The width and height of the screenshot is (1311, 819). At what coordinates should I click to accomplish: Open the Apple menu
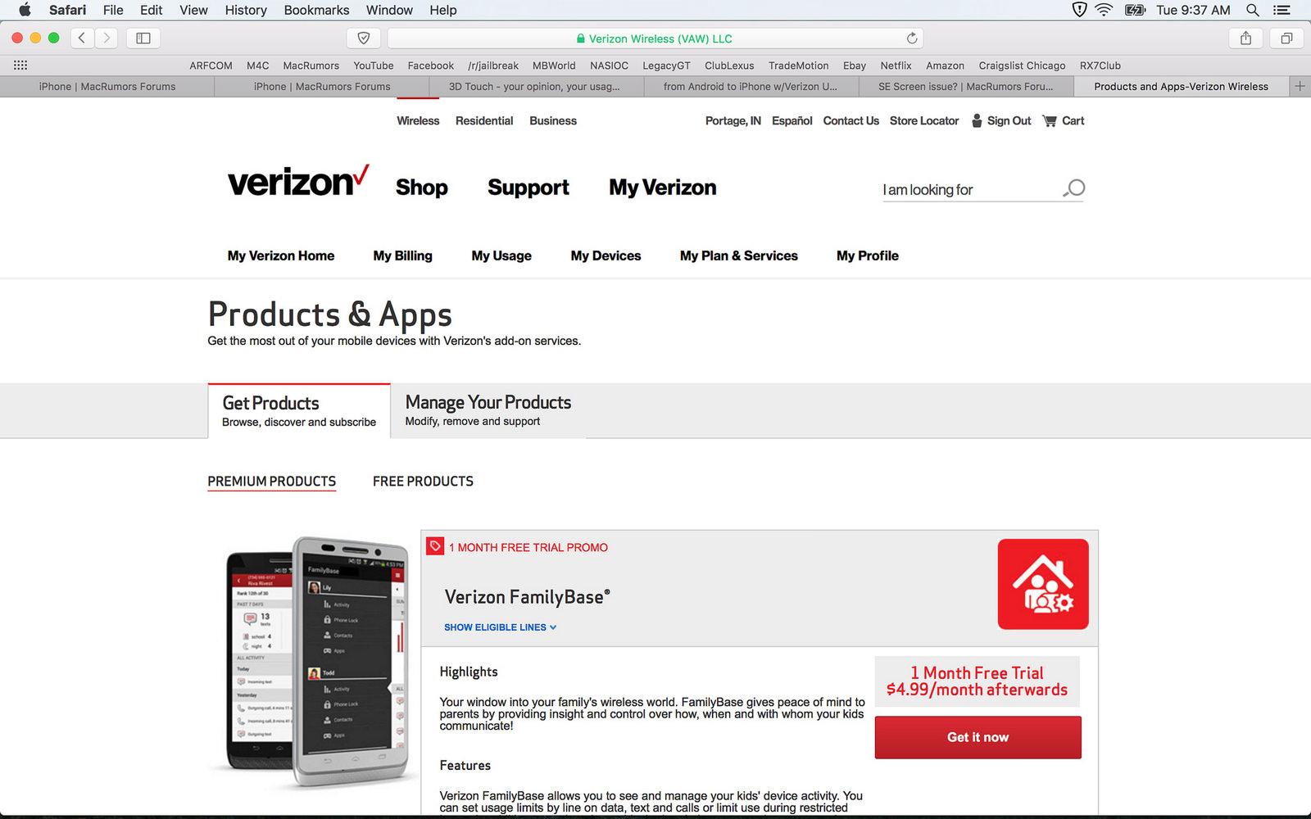coord(25,10)
